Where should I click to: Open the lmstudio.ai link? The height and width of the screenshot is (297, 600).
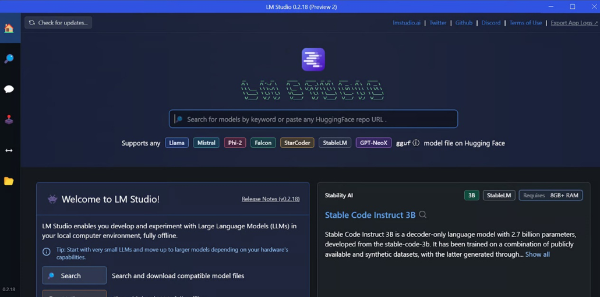(407, 23)
